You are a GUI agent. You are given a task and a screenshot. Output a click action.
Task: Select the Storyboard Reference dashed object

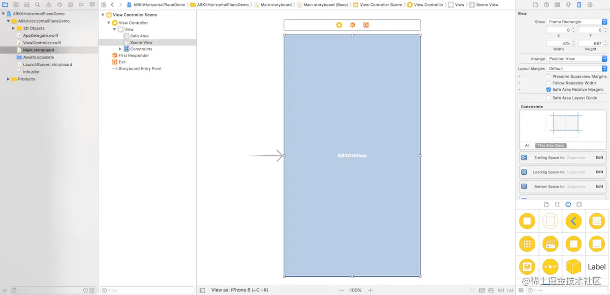click(550, 221)
